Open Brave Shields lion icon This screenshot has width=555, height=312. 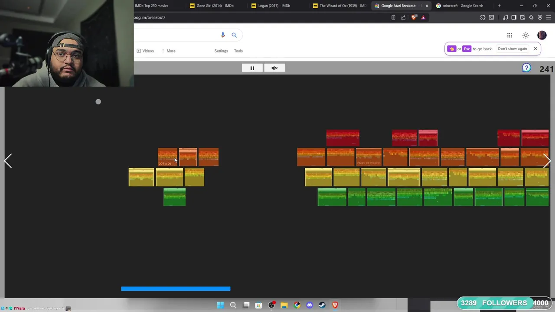414,17
